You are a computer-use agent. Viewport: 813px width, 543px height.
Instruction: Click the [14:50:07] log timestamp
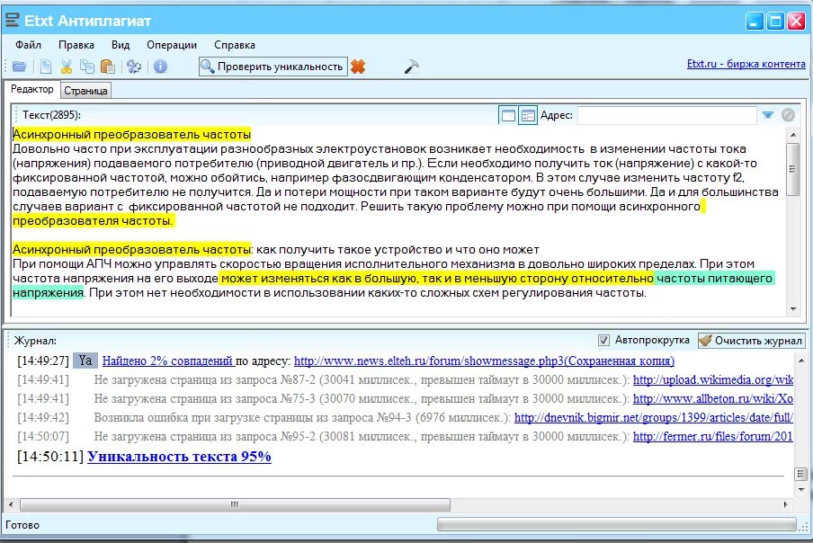click(x=42, y=437)
